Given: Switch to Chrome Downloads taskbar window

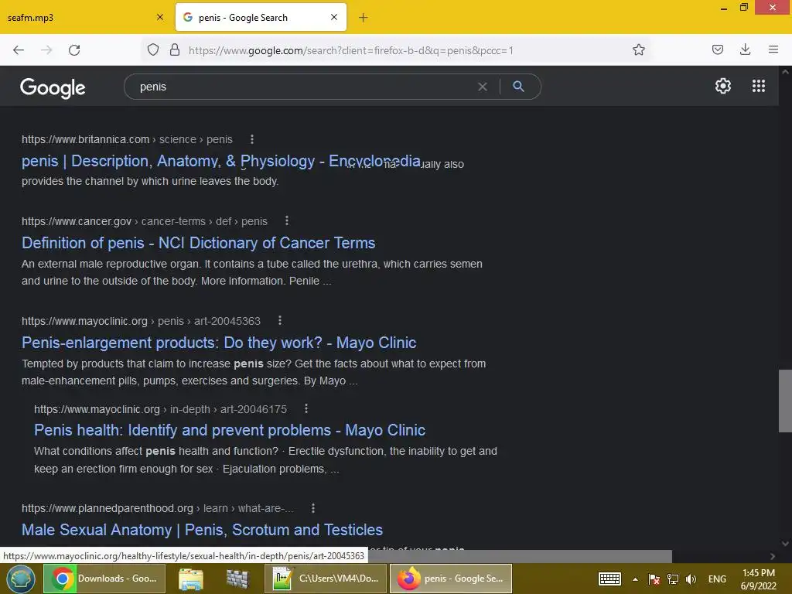Looking at the screenshot, I should click(x=104, y=579).
